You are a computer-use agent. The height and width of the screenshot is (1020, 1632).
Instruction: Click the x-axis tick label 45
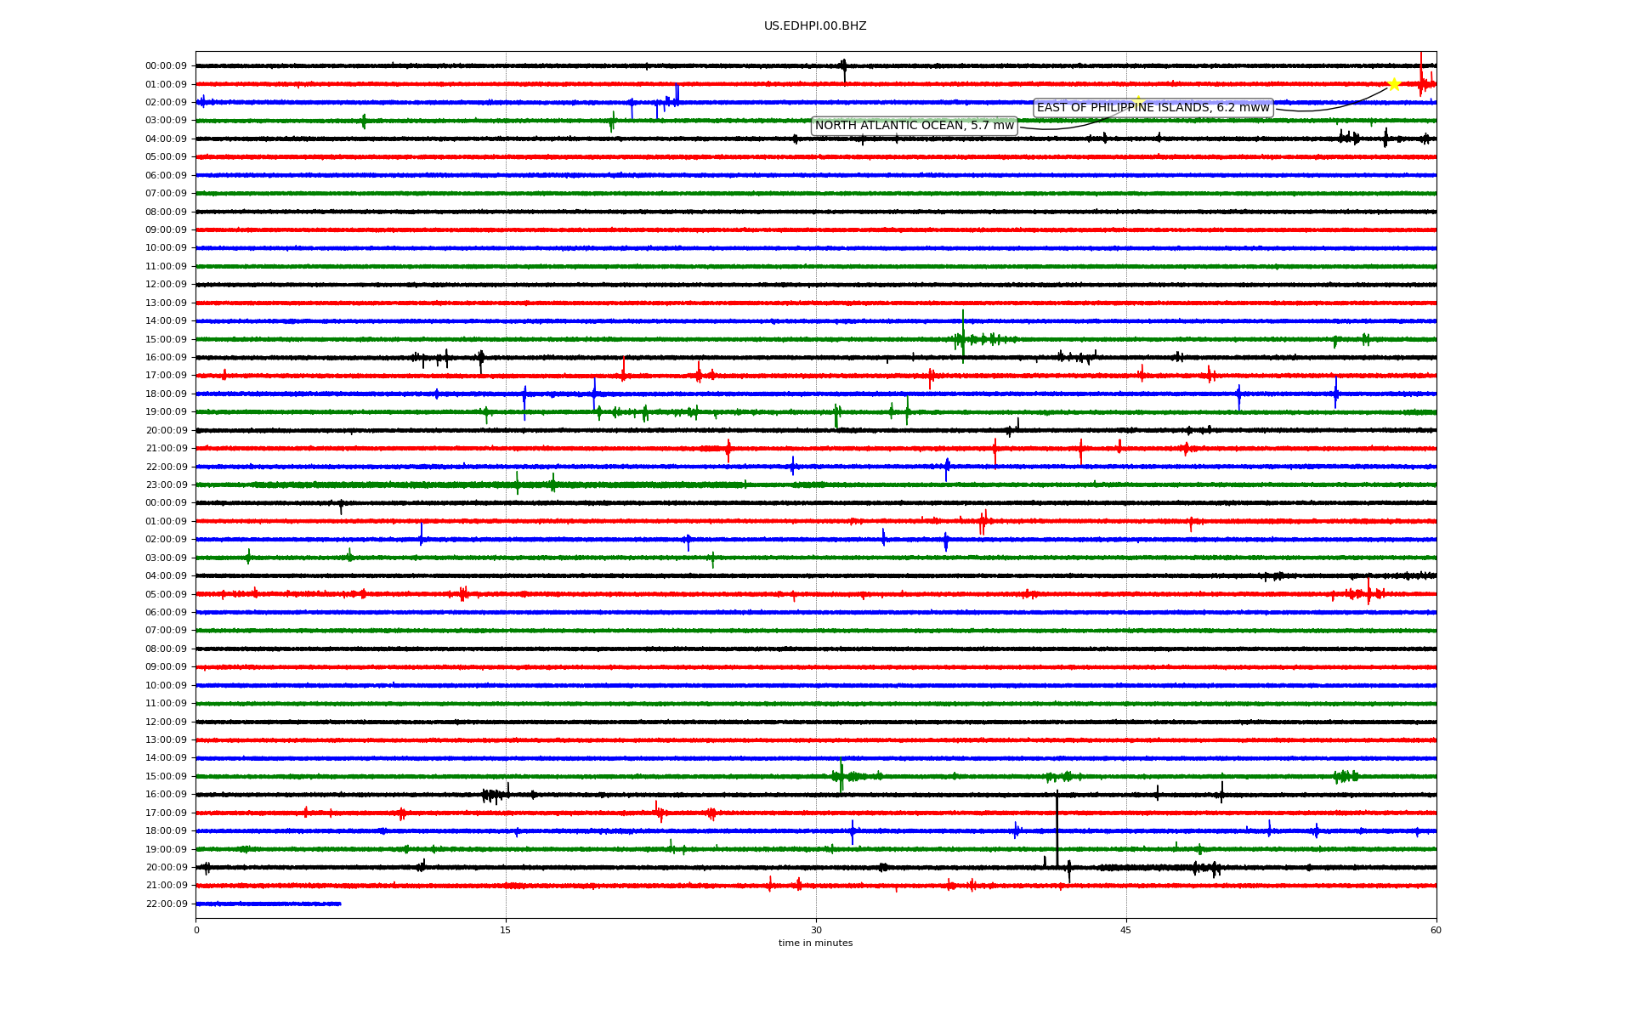[1126, 930]
